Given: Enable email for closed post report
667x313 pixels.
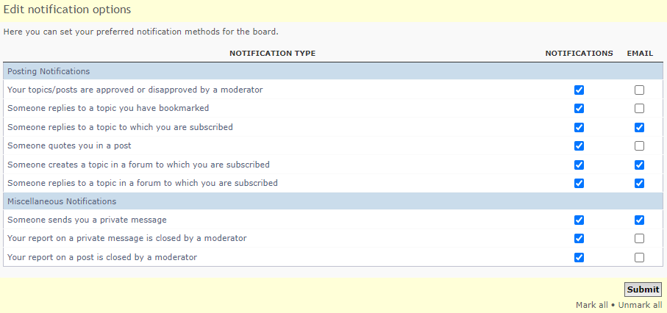Looking at the screenshot, I should [639, 257].
